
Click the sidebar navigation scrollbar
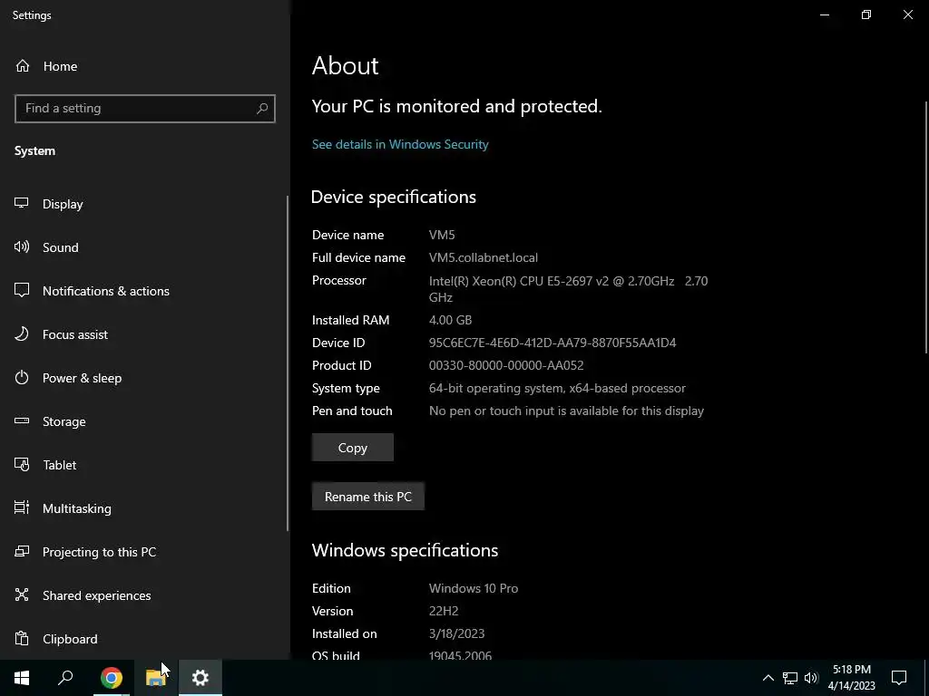288,362
